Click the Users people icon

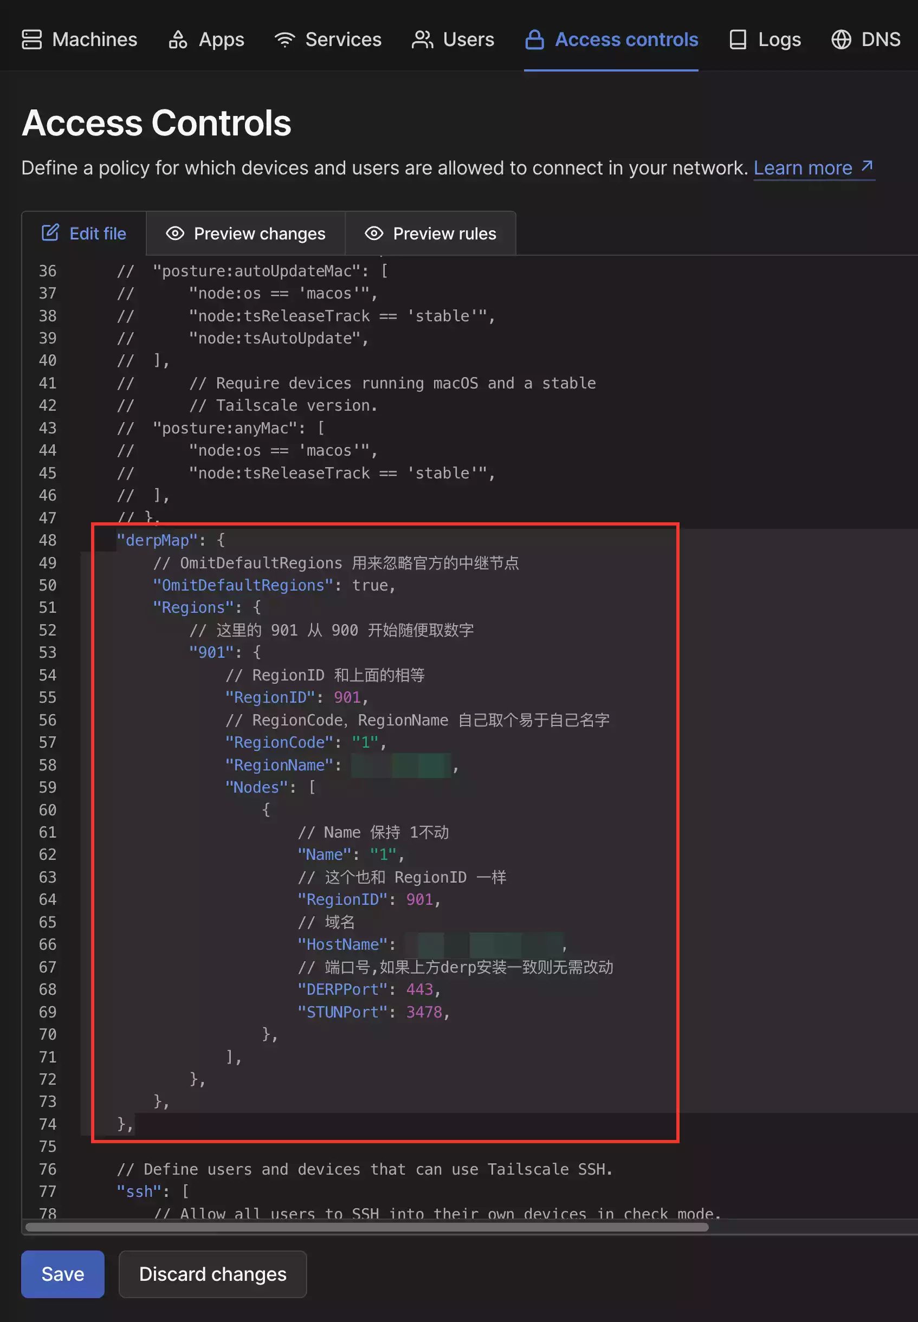(x=422, y=40)
